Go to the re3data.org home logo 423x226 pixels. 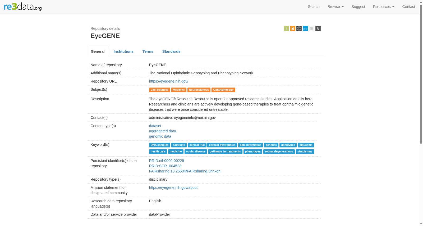pos(23,6)
